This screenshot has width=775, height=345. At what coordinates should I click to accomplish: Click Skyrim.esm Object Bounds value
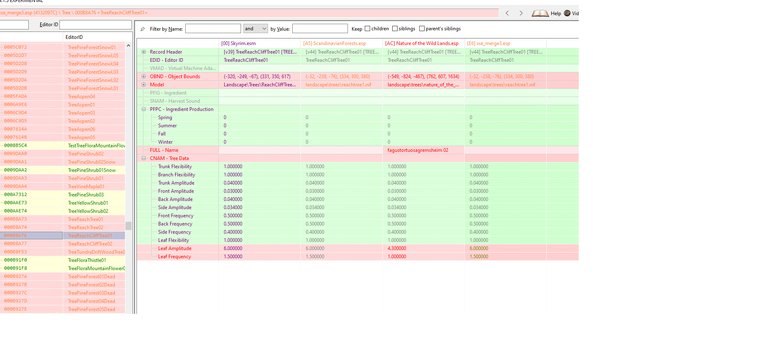coord(257,77)
